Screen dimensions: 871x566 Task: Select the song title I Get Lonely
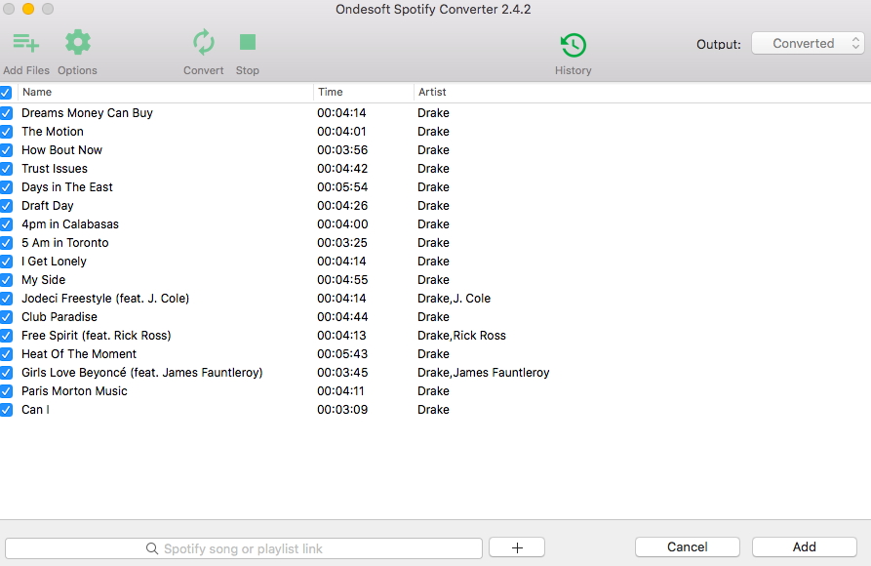point(54,262)
